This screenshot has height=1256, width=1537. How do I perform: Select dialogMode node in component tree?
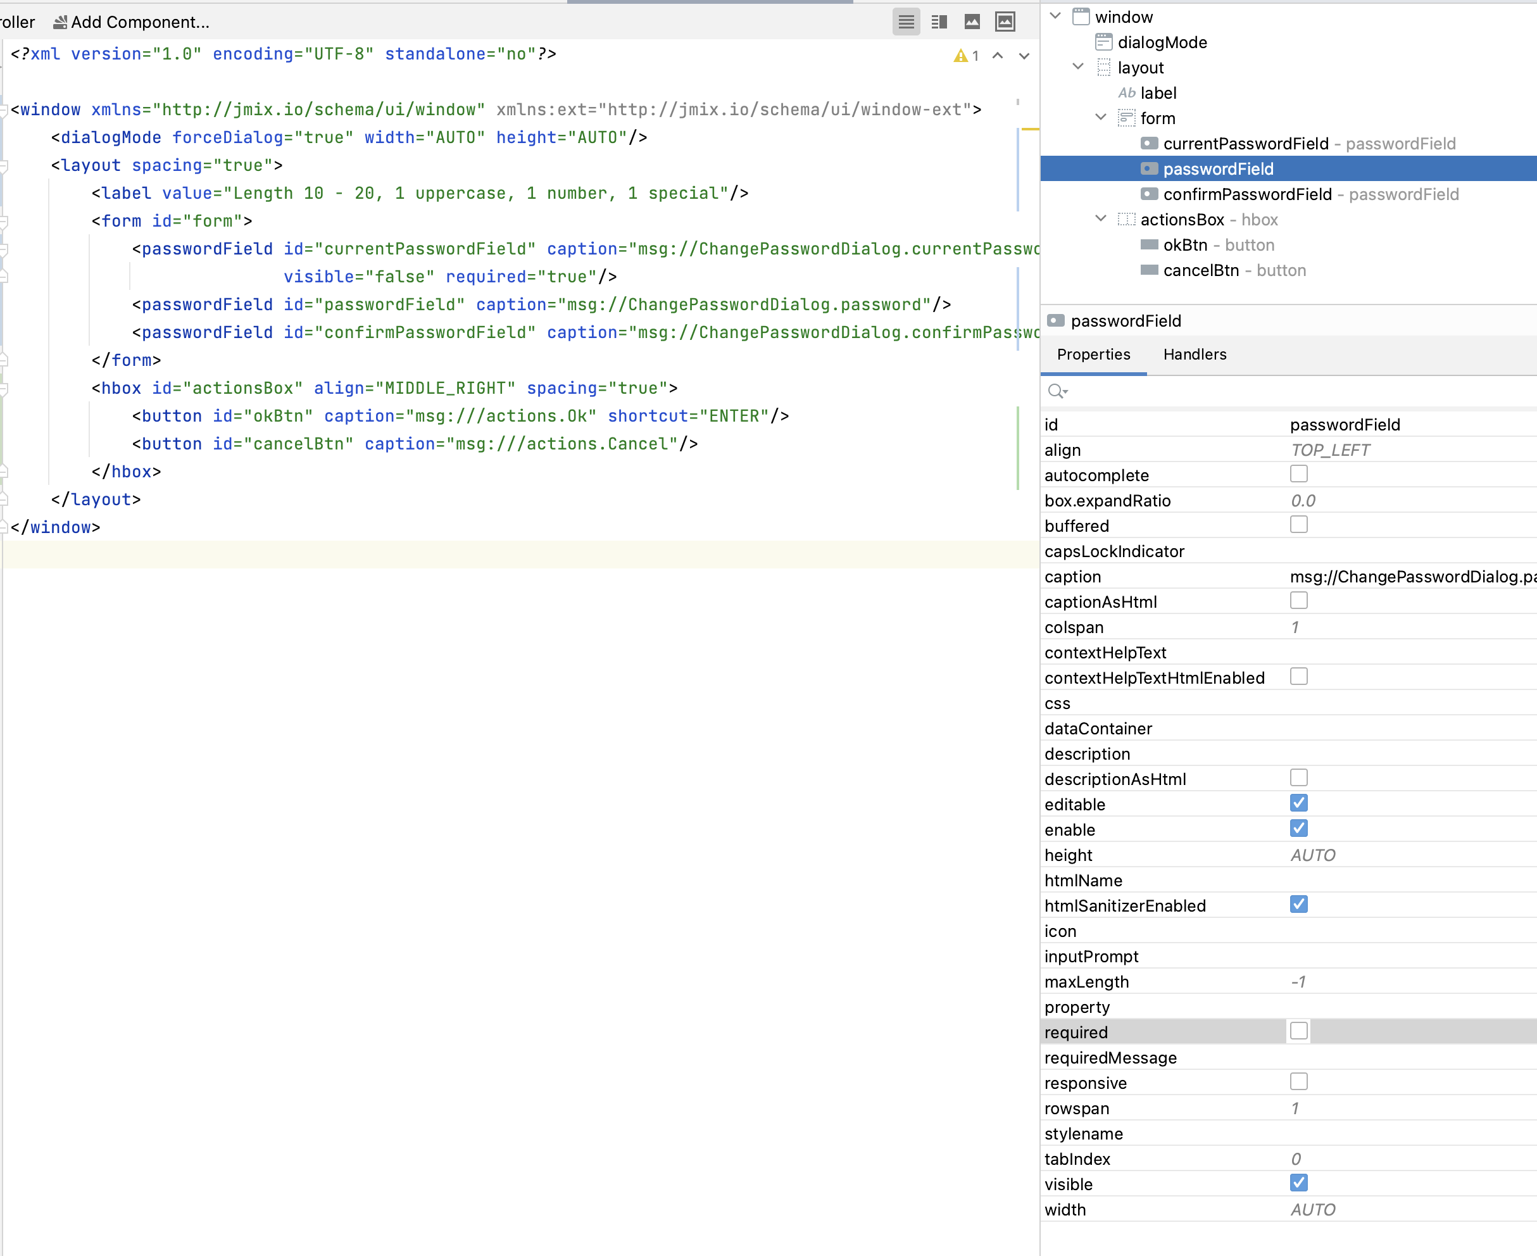coord(1162,42)
